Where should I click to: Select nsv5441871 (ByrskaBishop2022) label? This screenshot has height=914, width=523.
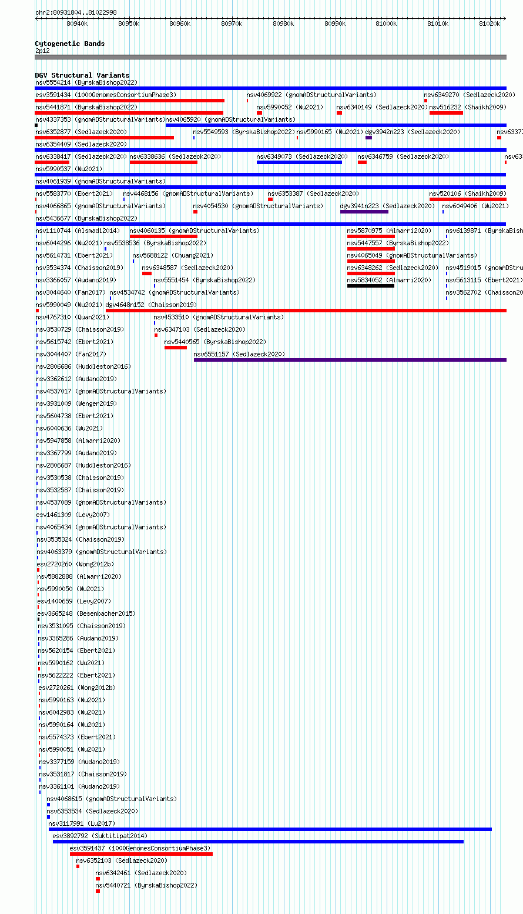[x=86, y=107]
